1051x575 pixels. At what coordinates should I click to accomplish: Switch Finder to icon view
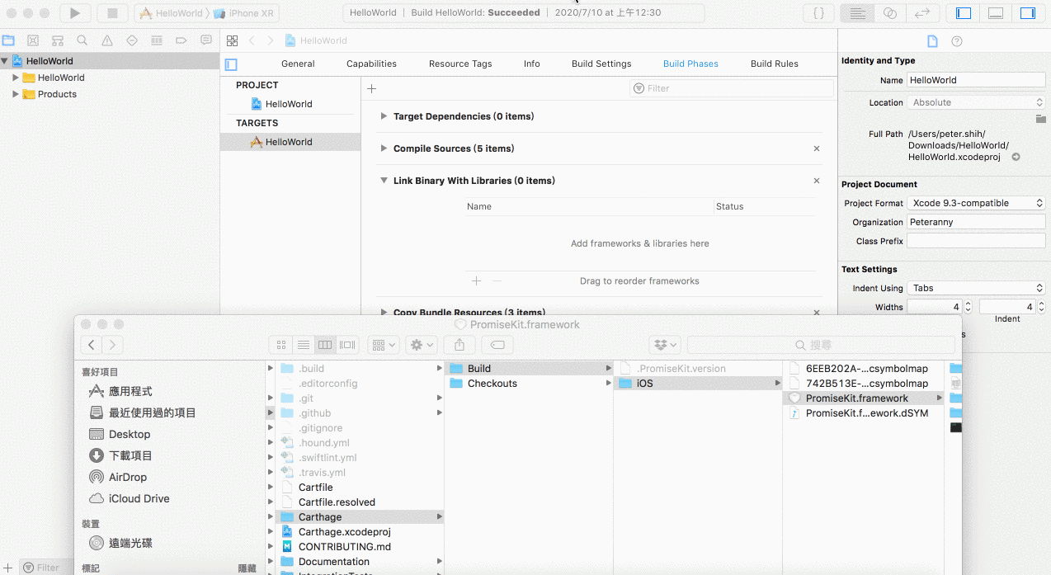click(281, 345)
